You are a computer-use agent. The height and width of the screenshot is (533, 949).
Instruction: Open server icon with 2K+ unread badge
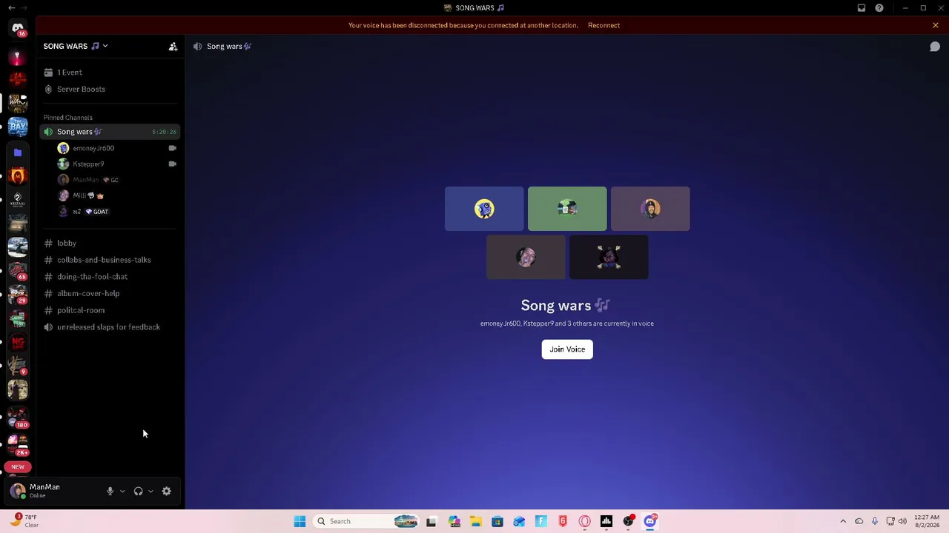coord(18,443)
